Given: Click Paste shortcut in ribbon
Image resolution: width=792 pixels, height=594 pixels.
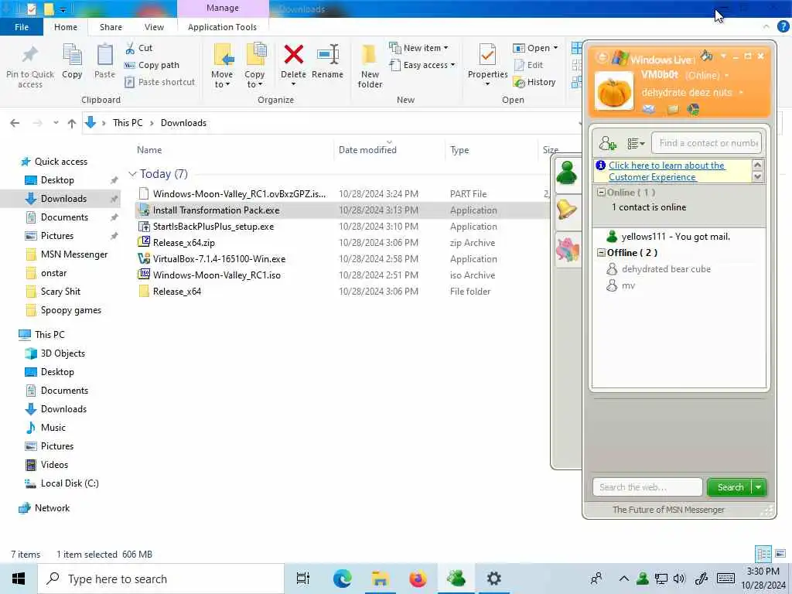Looking at the screenshot, I should [160, 82].
